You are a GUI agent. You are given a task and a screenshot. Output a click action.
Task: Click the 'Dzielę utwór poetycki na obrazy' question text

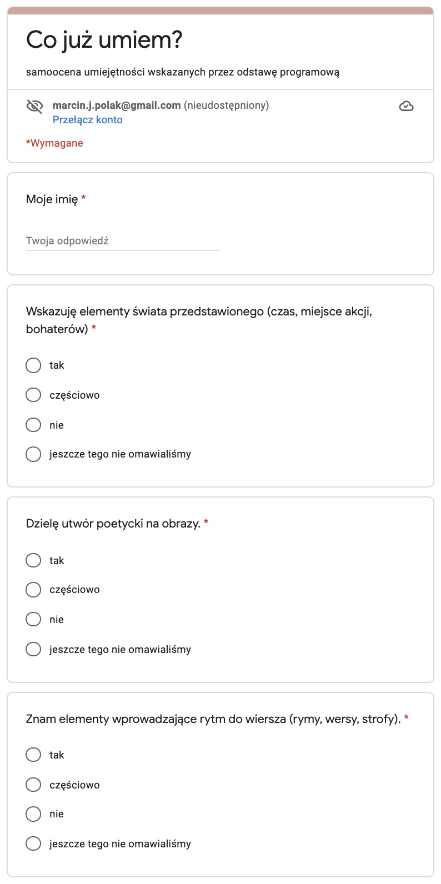(113, 524)
